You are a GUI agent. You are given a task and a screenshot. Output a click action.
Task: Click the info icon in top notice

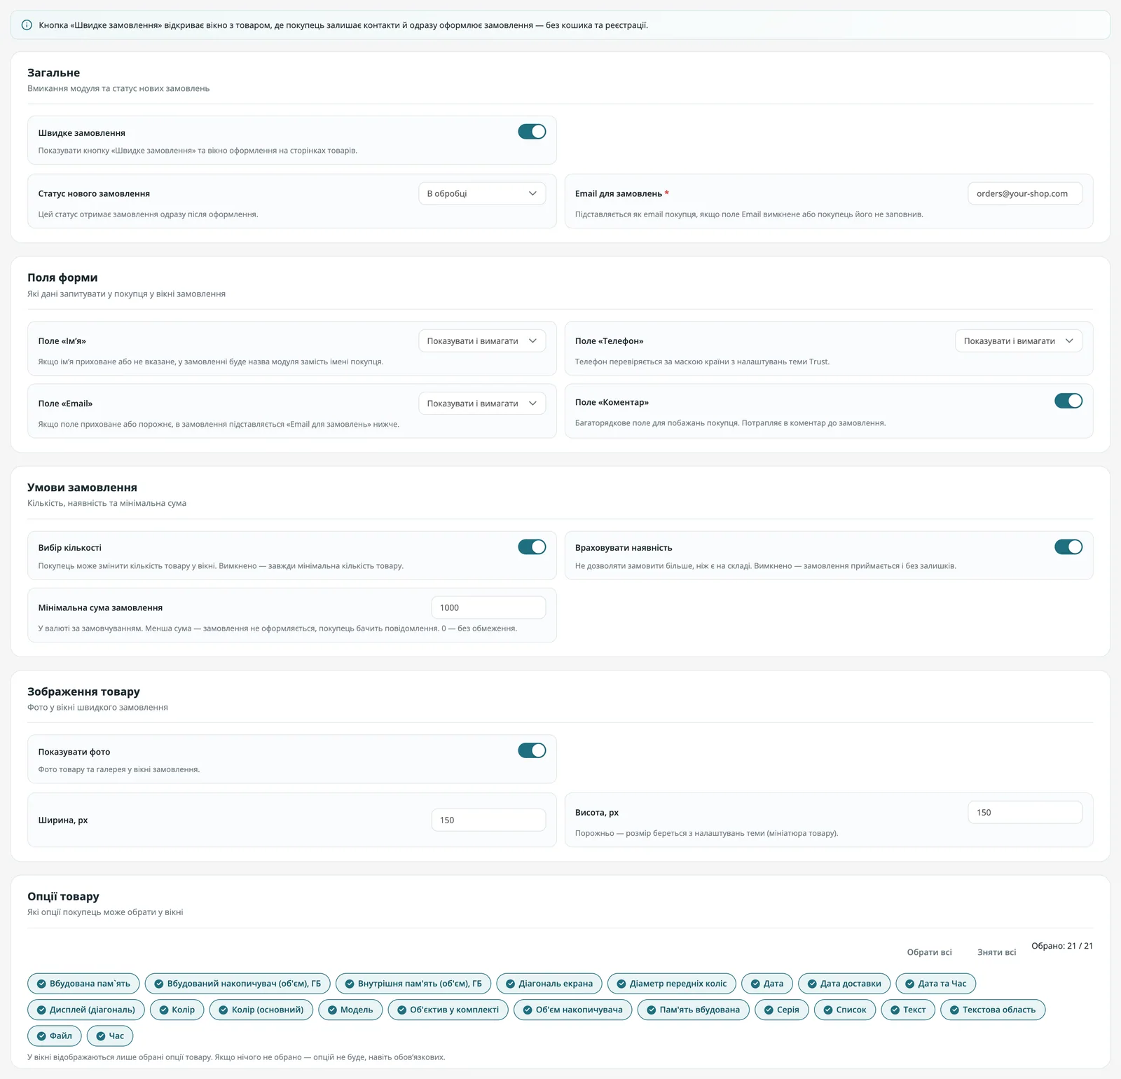[x=27, y=25]
